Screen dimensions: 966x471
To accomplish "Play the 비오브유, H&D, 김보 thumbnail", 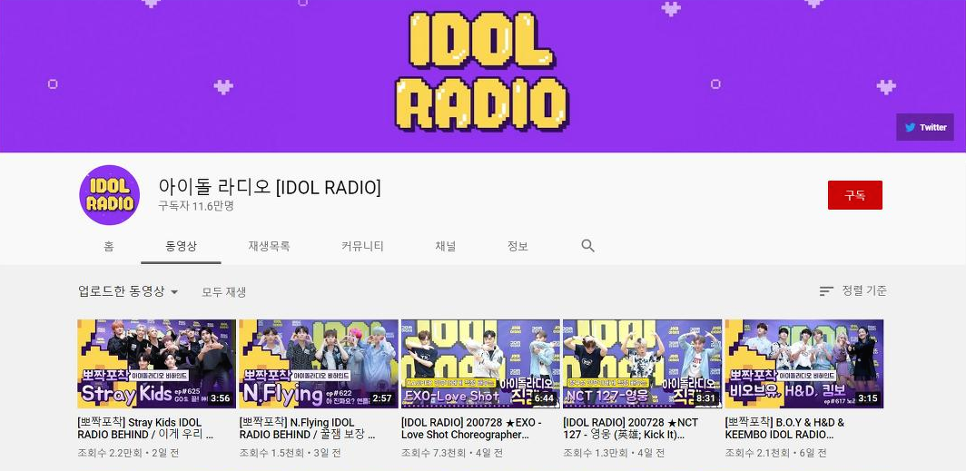I will 804,364.
